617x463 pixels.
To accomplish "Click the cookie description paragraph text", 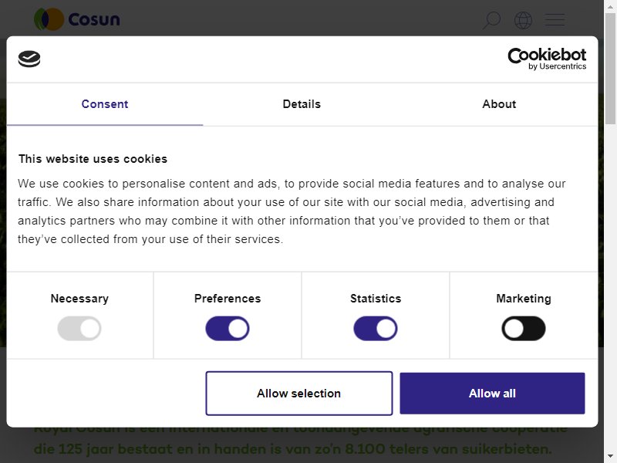I will (x=292, y=211).
